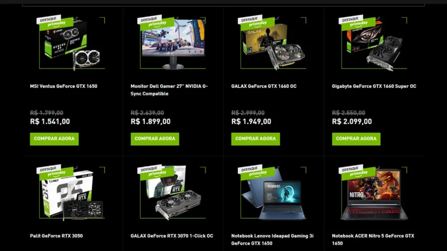Click Comprar Agora for GALAX GTX 1660
The height and width of the screenshot is (251, 447).
click(x=255, y=139)
